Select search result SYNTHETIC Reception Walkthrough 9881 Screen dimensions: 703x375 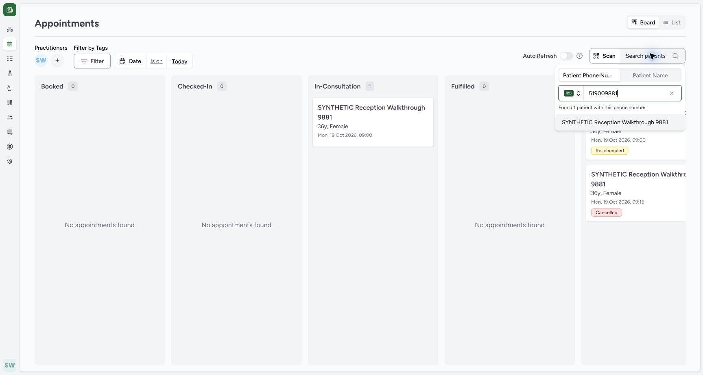(620, 122)
